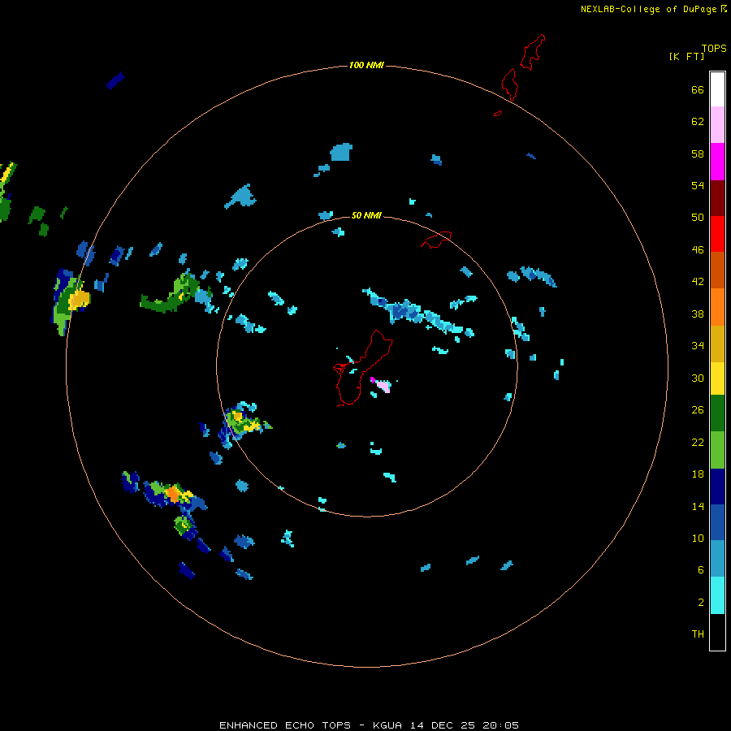Viewport: 731px width, 731px height.
Task: Click the 14 legend value
Action: pos(698,506)
